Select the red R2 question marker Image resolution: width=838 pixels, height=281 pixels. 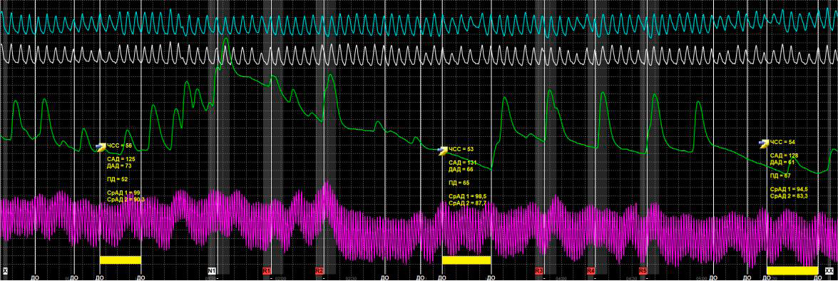320,272
